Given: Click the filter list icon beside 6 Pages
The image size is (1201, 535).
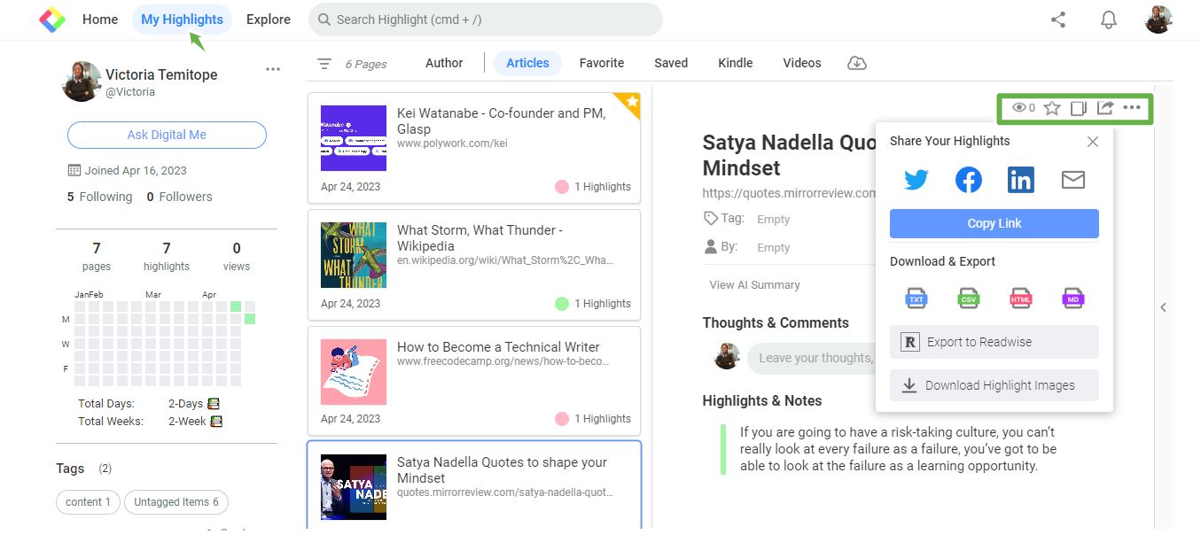Looking at the screenshot, I should point(324,64).
